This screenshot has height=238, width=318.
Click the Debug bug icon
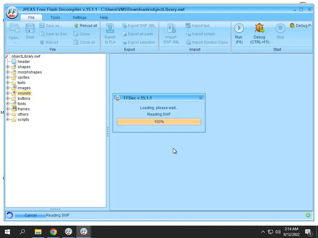click(259, 28)
